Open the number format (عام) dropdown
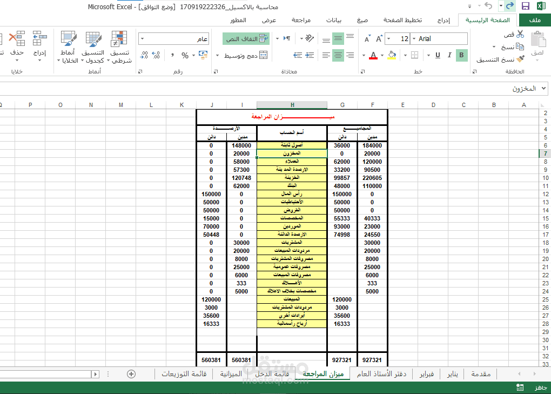 [x=142, y=39]
